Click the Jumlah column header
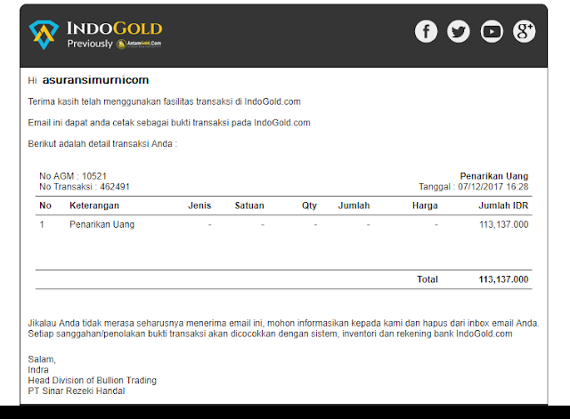Viewport: 570px width, 419px height. pyautogui.click(x=354, y=205)
